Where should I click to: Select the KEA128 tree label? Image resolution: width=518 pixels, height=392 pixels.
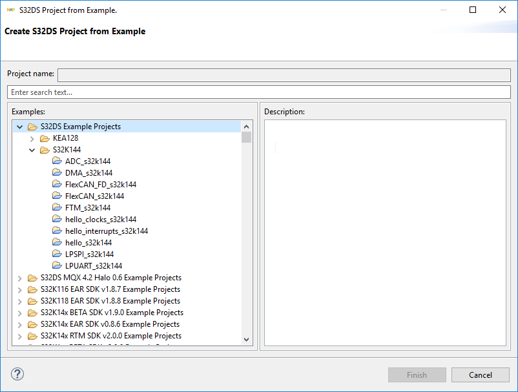coord(65,138)
